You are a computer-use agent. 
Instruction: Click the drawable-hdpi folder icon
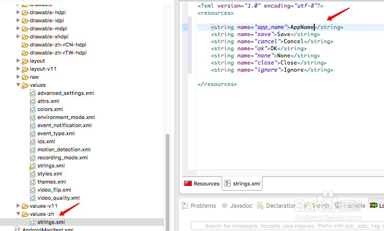(x=25, y=12)
